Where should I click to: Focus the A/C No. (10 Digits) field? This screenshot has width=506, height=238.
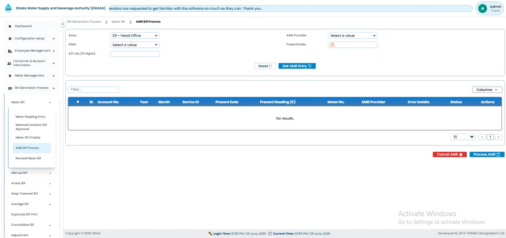[x=135, y=54]
